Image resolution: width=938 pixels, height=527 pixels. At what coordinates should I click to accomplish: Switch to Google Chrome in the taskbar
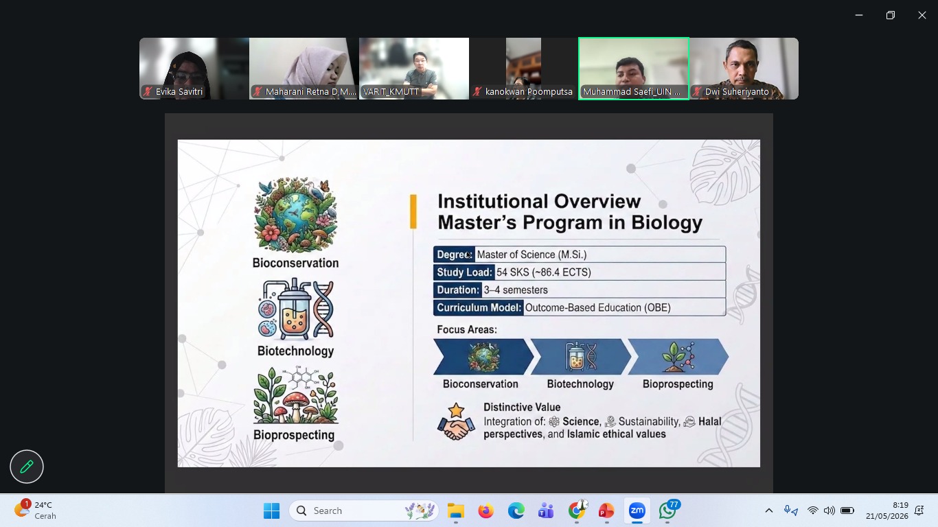pos(577,511)
